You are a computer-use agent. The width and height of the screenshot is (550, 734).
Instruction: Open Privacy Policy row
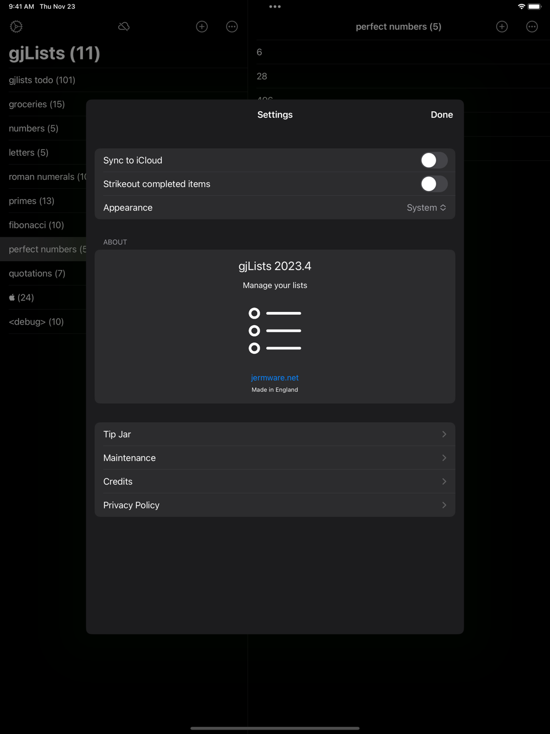[275, 505]
